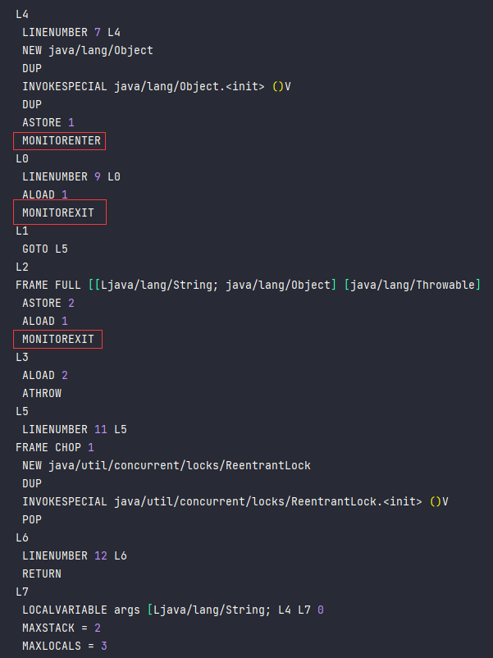
Task: Click the ASTORE 1 instruction
Action: [x=48, y=122]
